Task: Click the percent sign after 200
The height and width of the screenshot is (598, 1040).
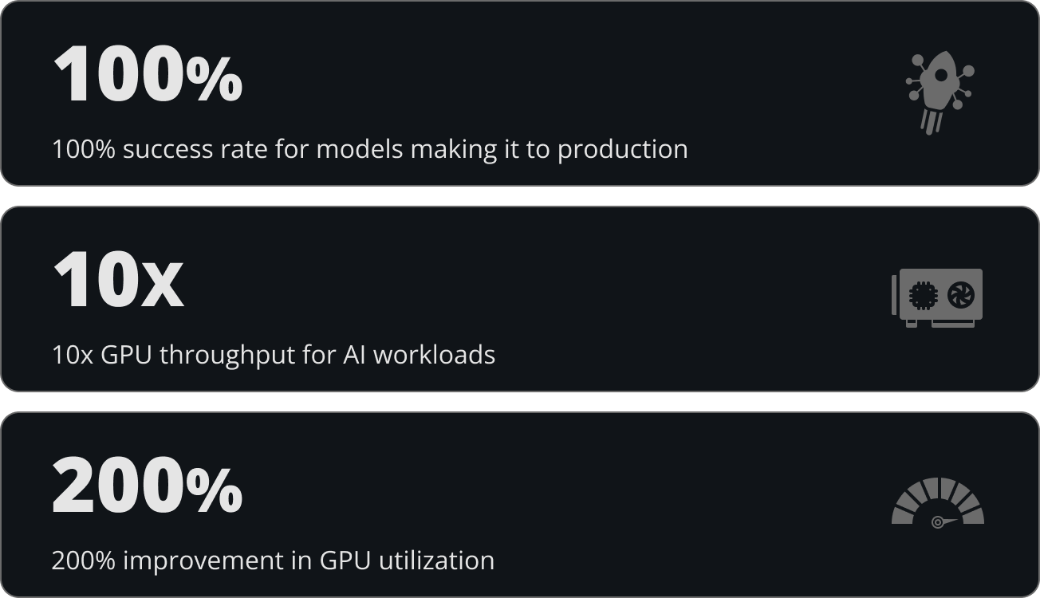Action: tap(215, 492)
